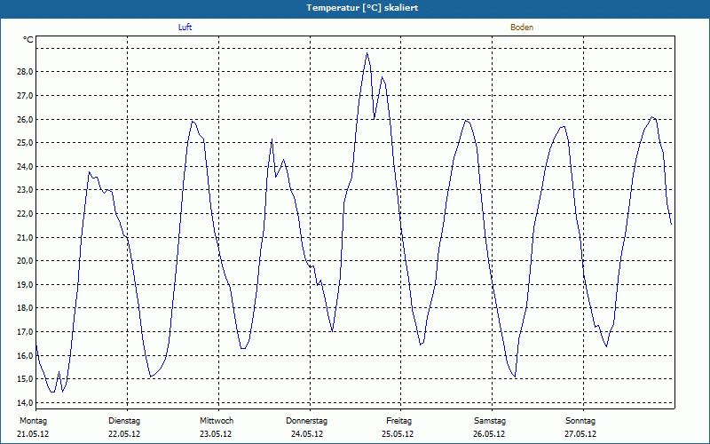Click the 15,0 axis value
Image resolution: width=710 pixels, height=444 pixels.
(x=26, y=379)
